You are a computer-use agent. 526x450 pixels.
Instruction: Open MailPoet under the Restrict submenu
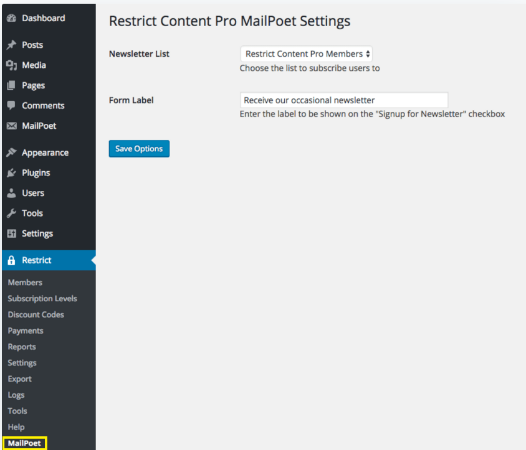[24, 443]
